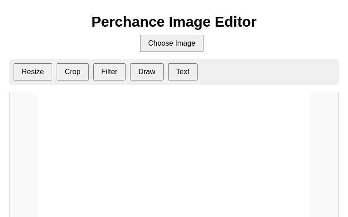Viewport: 348px width, 217px height.
Task: Apply an effect using the Filter button
Action: click(109, 72)
